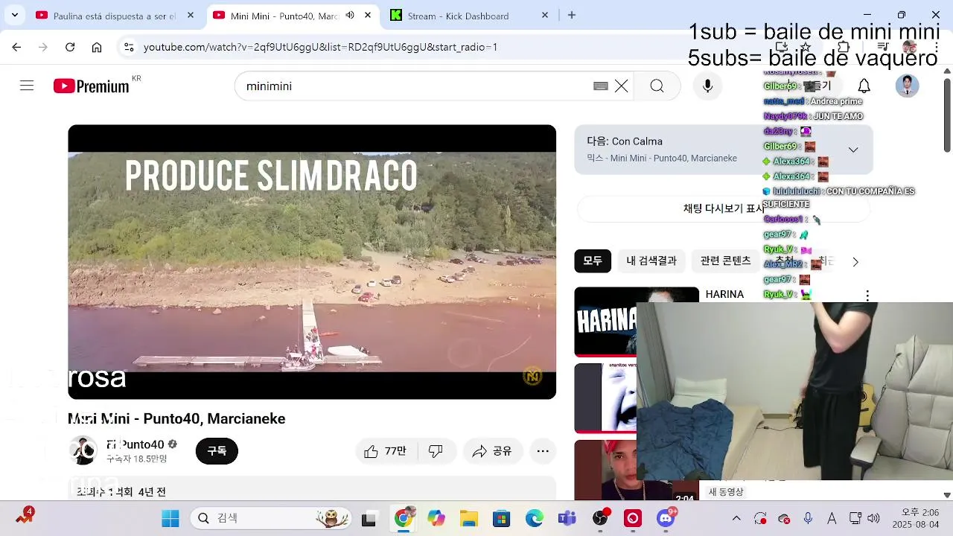This screenshot has width=953, height=536.
Task: Select the 모두 filter chip
Action: tap(593, 261)
